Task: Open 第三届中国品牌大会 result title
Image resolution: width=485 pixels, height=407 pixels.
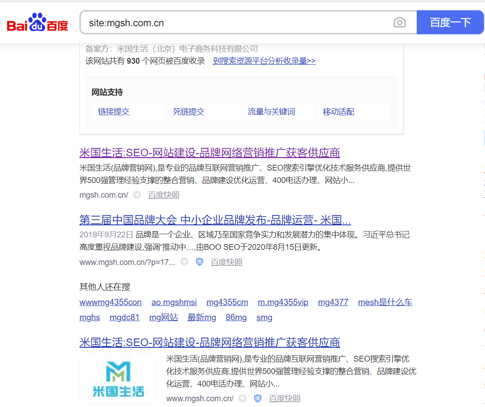Action: tap(215, 220)
